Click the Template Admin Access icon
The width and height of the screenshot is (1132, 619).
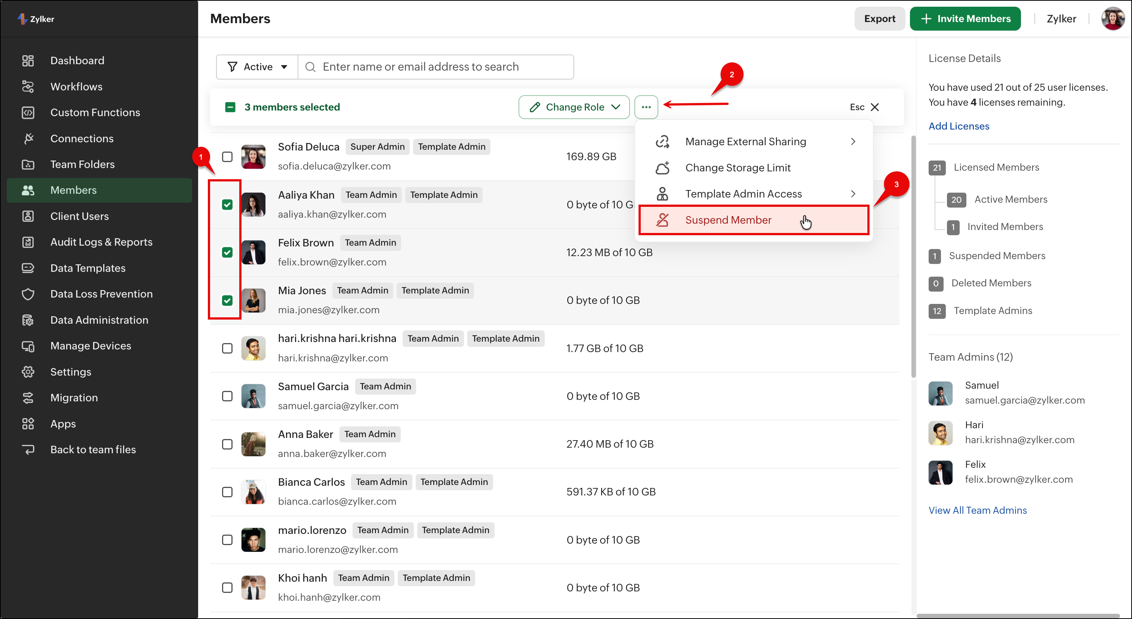(662, 194)
